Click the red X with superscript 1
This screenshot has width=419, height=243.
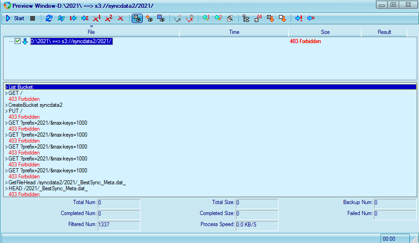click(97, 18)
